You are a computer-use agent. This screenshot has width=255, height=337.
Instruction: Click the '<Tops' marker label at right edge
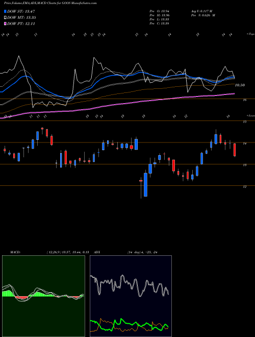pyautogui.click(x=250, y=34)
